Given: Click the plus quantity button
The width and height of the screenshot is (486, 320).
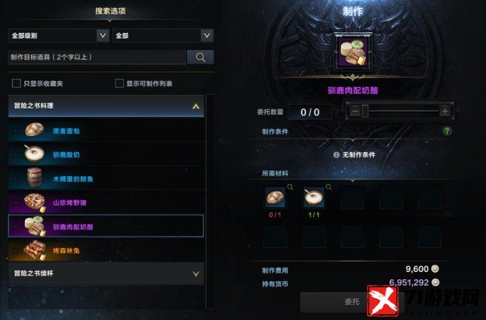Looking at the screenshot, I should click(445, 111).
